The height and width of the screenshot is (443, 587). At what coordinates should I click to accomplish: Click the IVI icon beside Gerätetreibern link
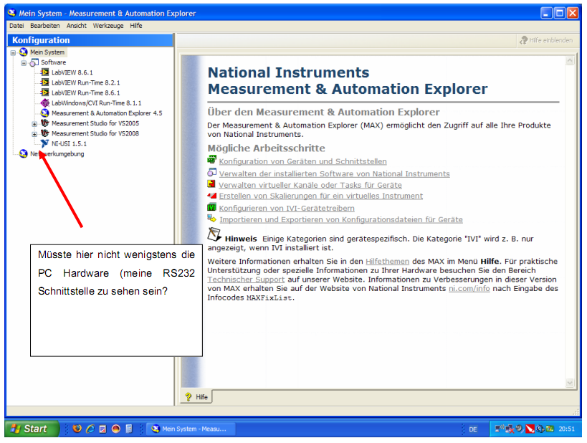point(212,207)
